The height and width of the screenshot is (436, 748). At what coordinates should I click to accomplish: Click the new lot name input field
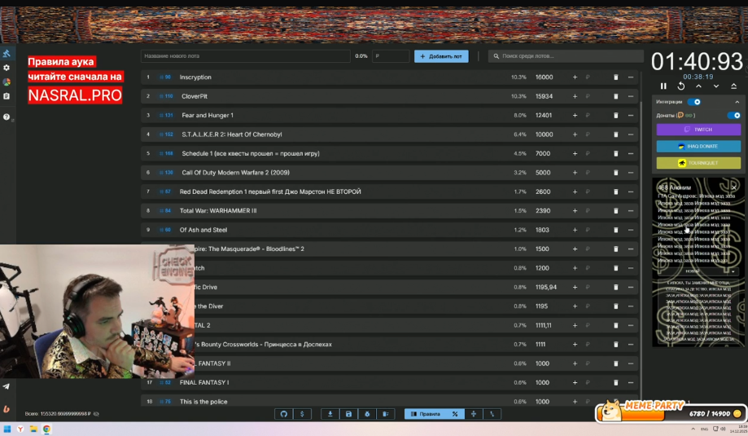[x=246, y=56]
